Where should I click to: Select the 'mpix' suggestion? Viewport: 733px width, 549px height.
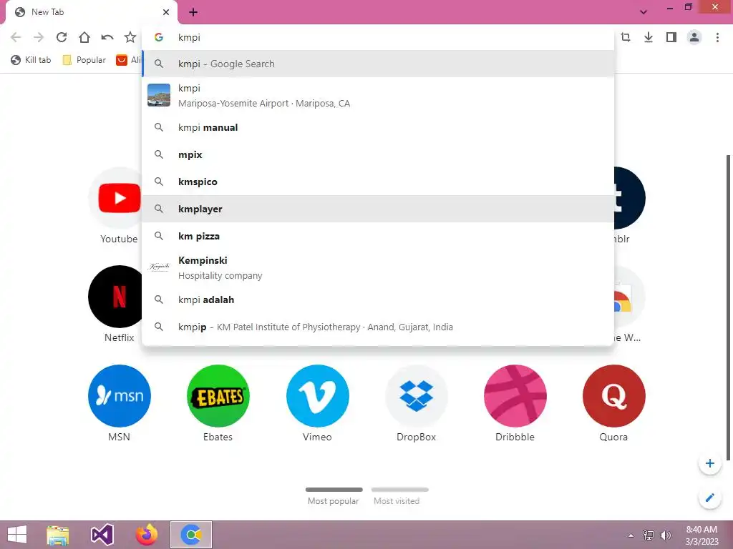(378, 154)
